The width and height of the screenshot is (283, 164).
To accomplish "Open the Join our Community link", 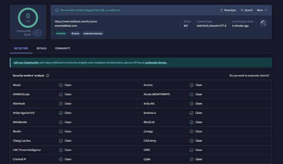I will click(26, 63).
